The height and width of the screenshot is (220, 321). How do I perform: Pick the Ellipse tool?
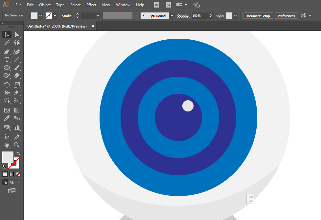coord(7,68)
